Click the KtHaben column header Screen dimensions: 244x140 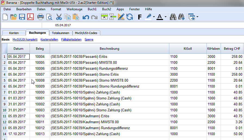[214, 48]
